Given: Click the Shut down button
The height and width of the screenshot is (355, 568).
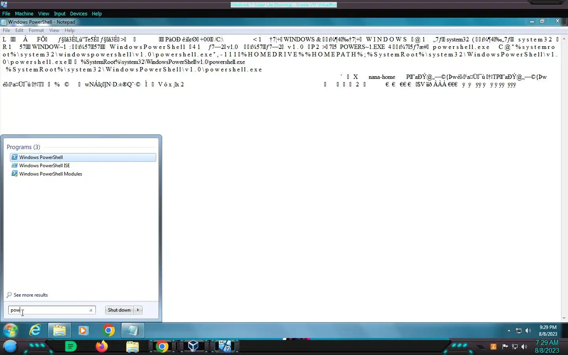Looking at the screenshot, I should click(119, 310).
